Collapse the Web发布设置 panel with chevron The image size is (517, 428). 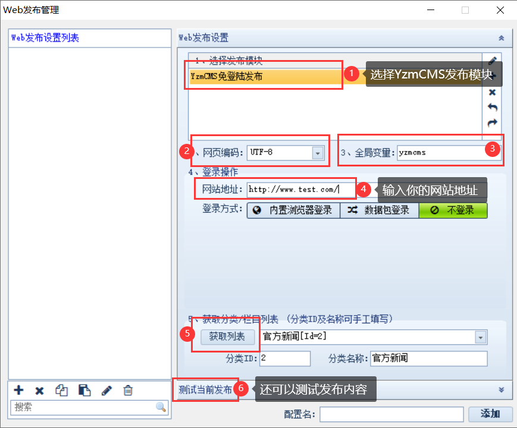point(501,37)
